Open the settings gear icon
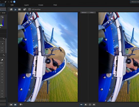Viewport: 139px width, 107px height. coord(11,2)
